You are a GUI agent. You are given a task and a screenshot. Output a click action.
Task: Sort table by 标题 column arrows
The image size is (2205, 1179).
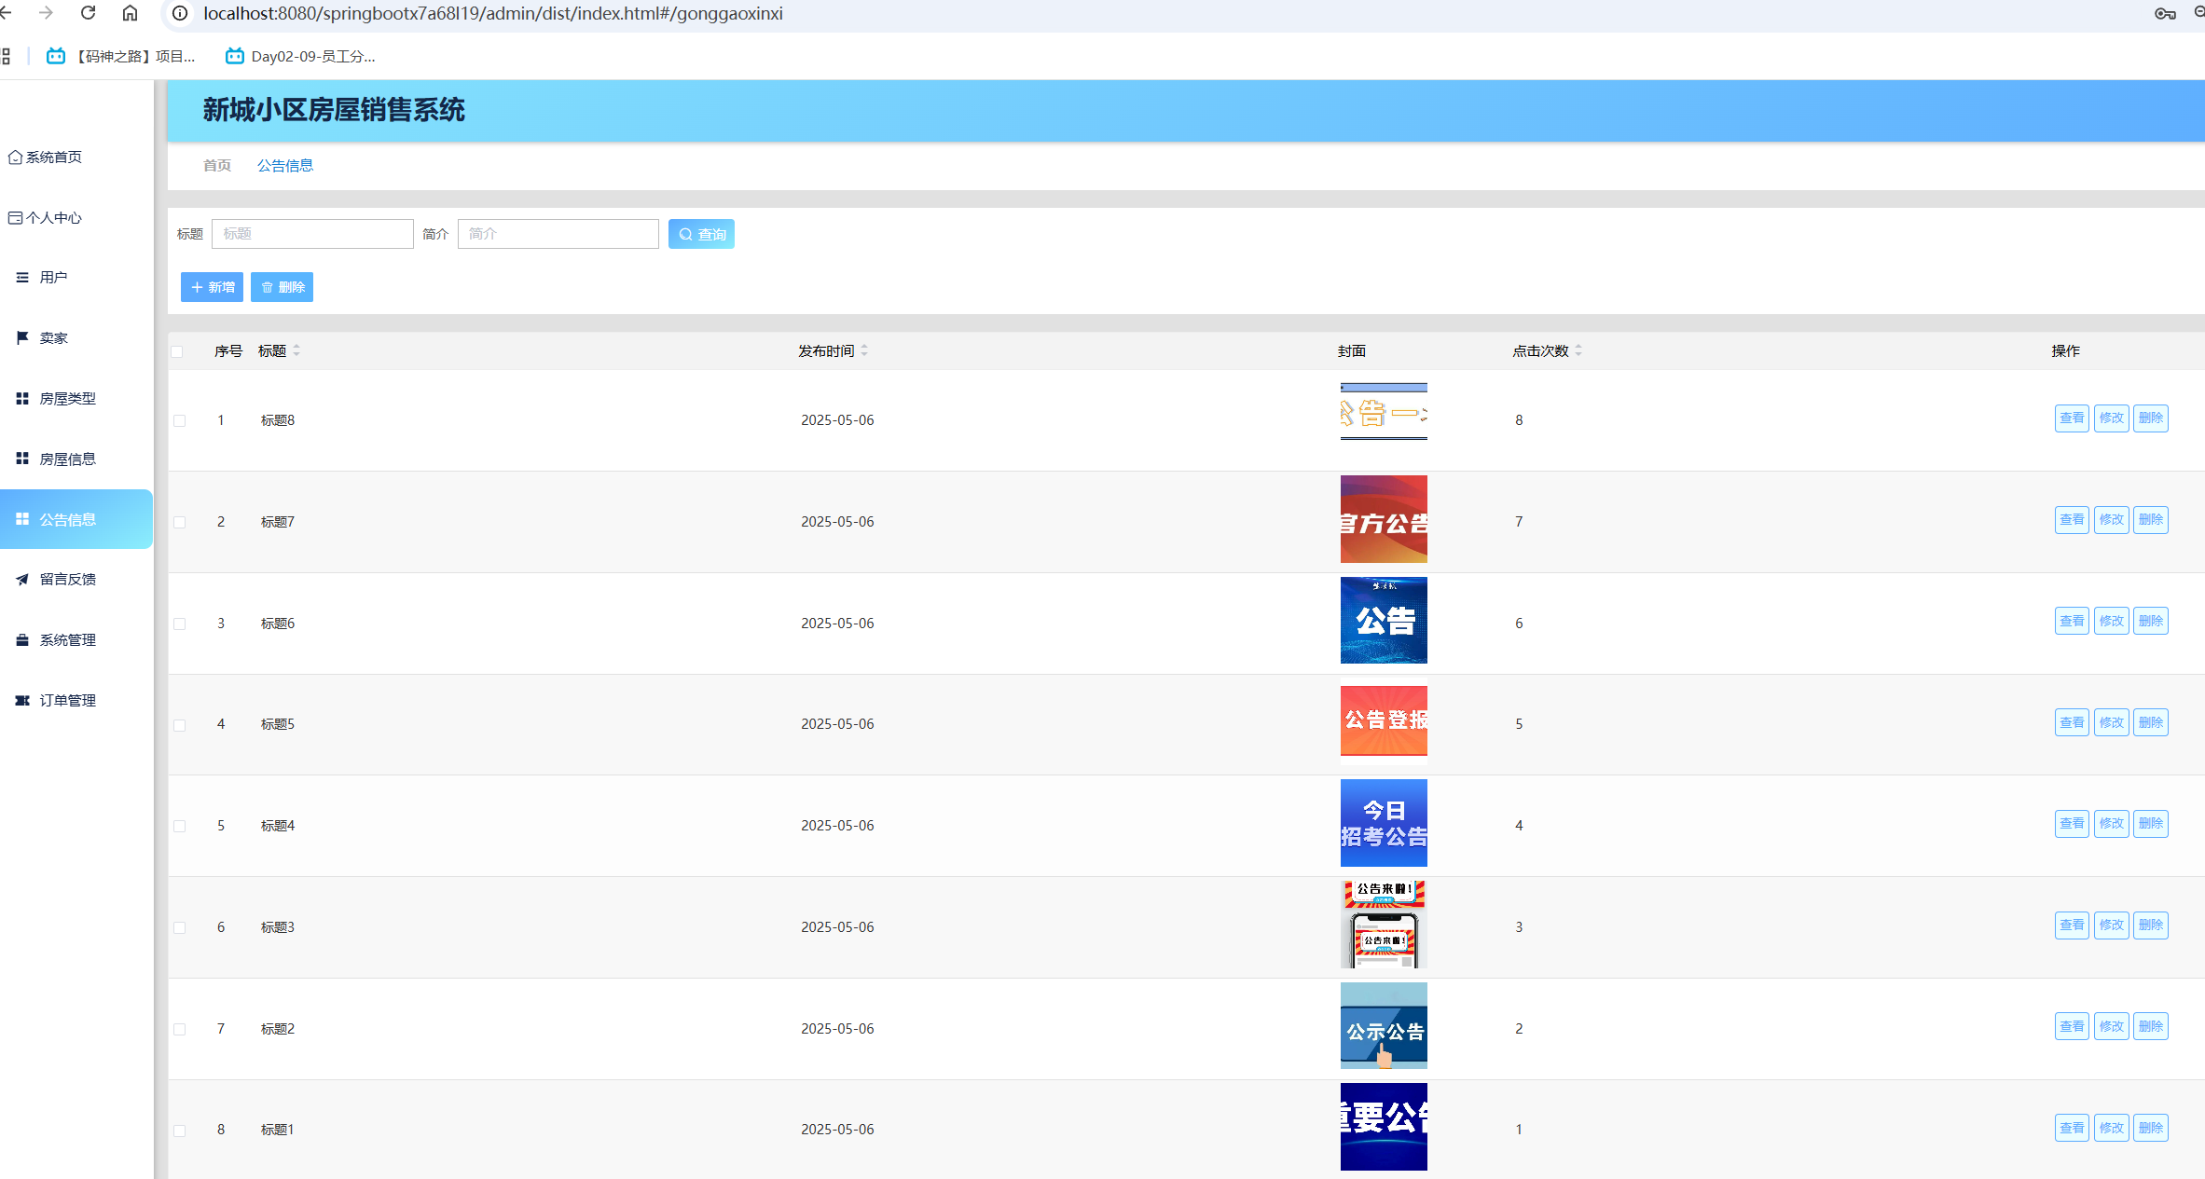coord(296,350)
